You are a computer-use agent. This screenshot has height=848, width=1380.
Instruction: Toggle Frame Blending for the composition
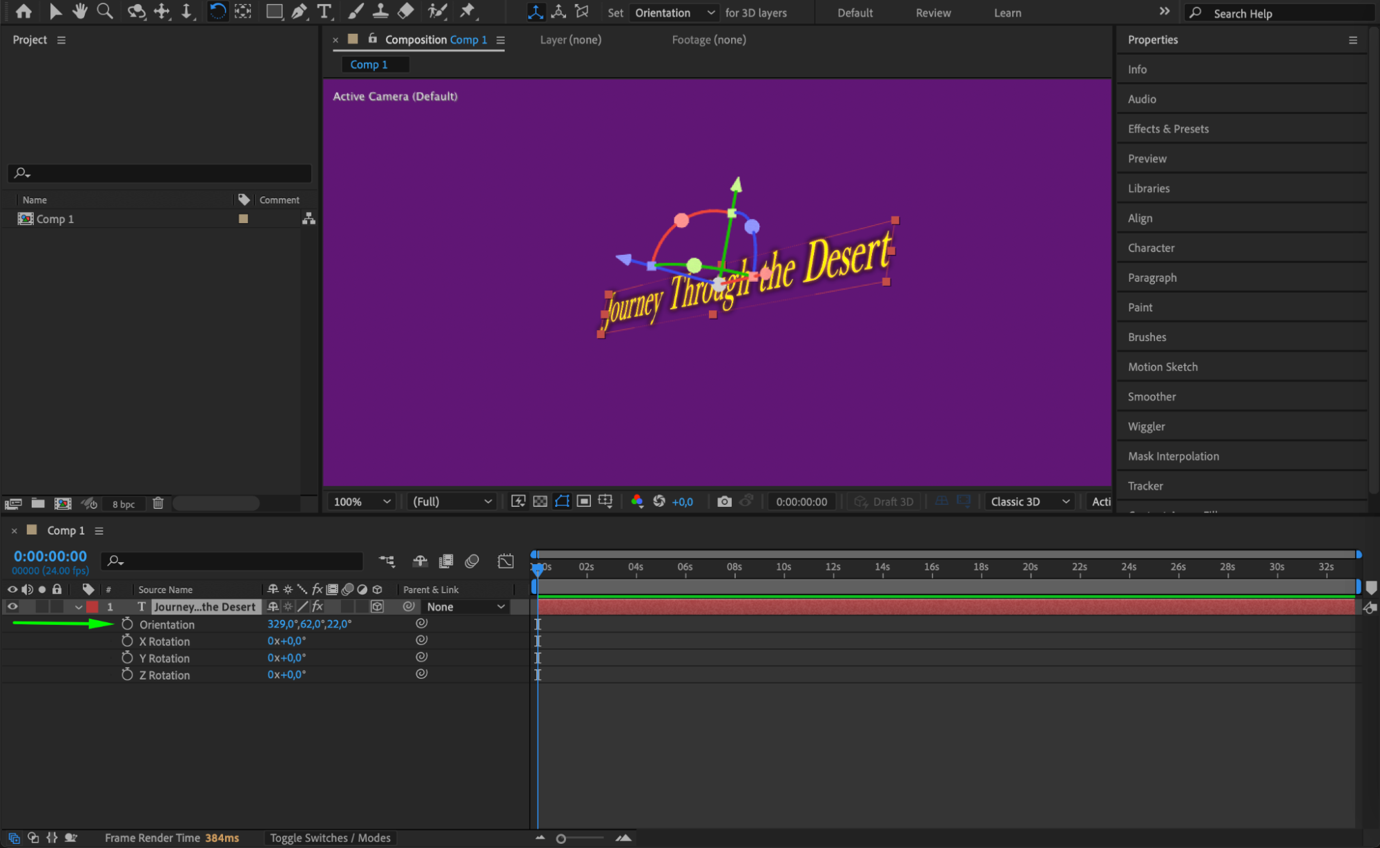click(x=446, y=561)
